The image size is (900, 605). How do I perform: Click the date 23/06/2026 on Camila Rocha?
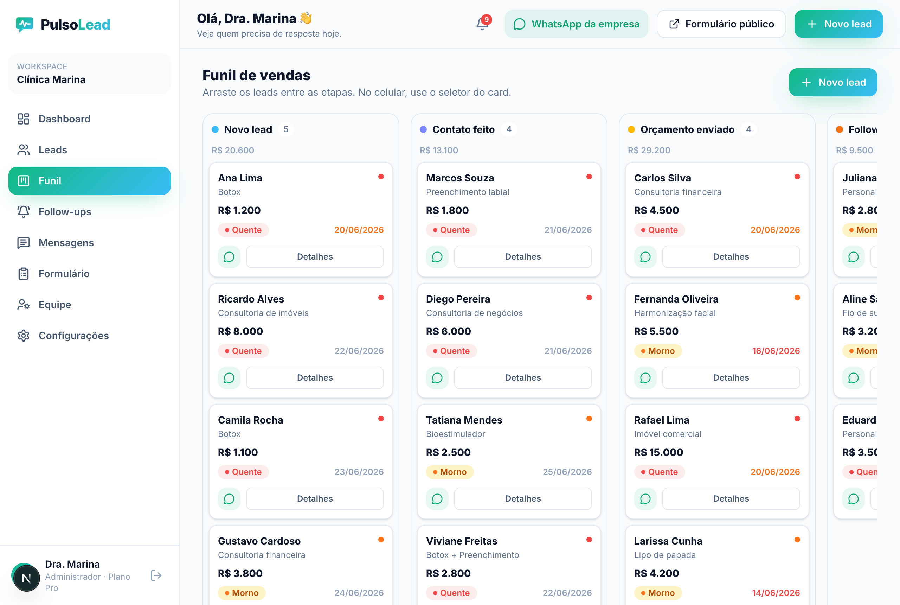(359, 472)
